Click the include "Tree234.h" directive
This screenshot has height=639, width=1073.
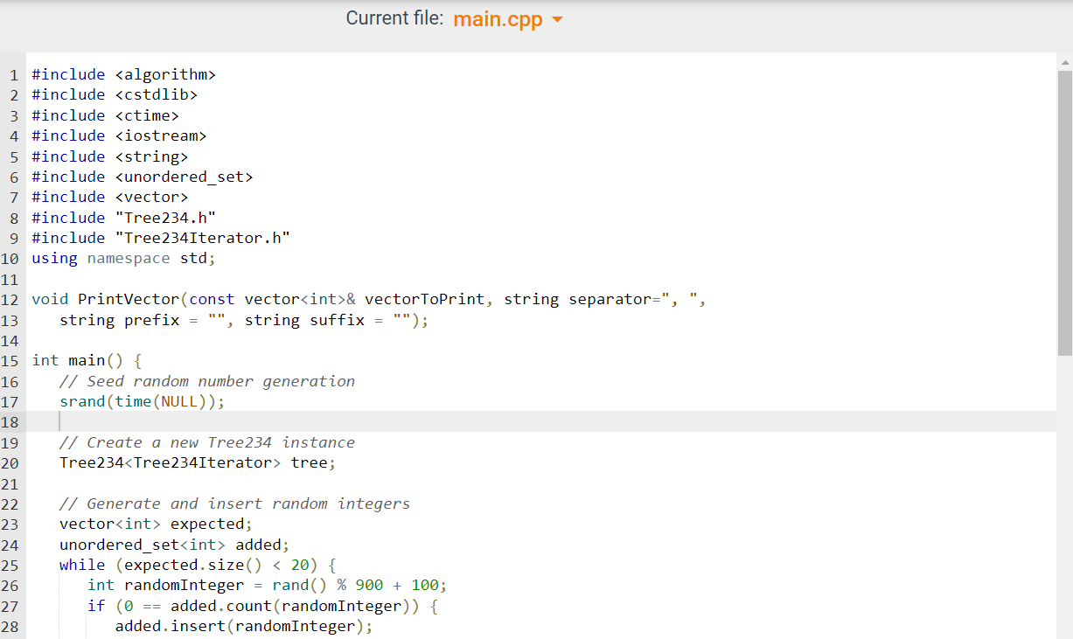click(x=122, y=217)
